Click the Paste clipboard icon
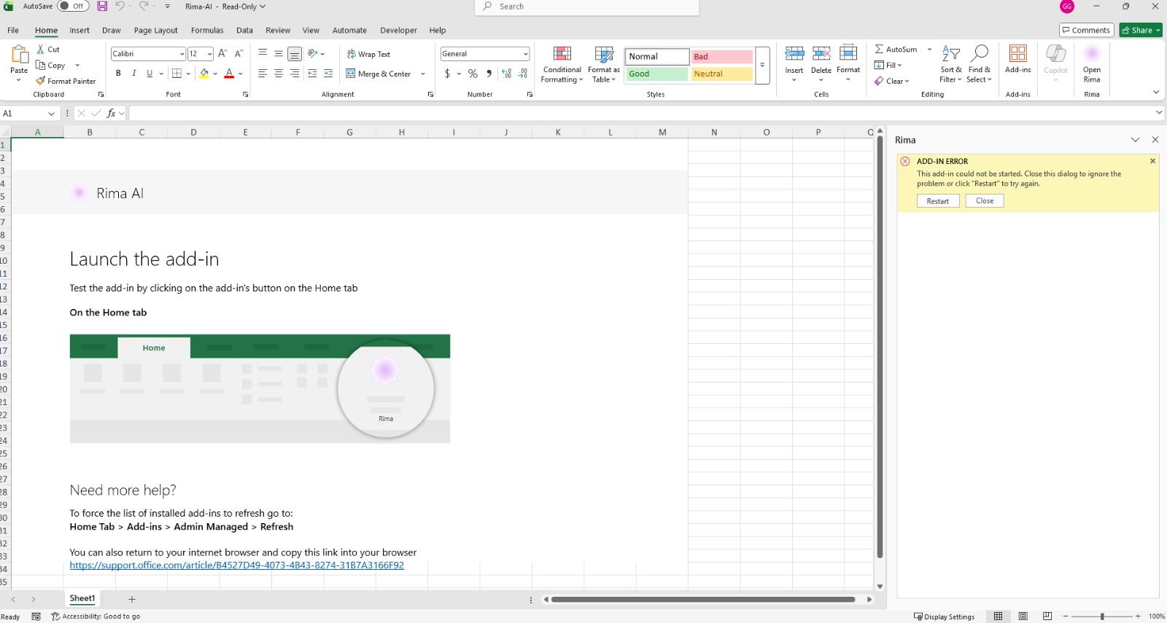The width and height of the screenshot is (1167, 623). point(19,55)
